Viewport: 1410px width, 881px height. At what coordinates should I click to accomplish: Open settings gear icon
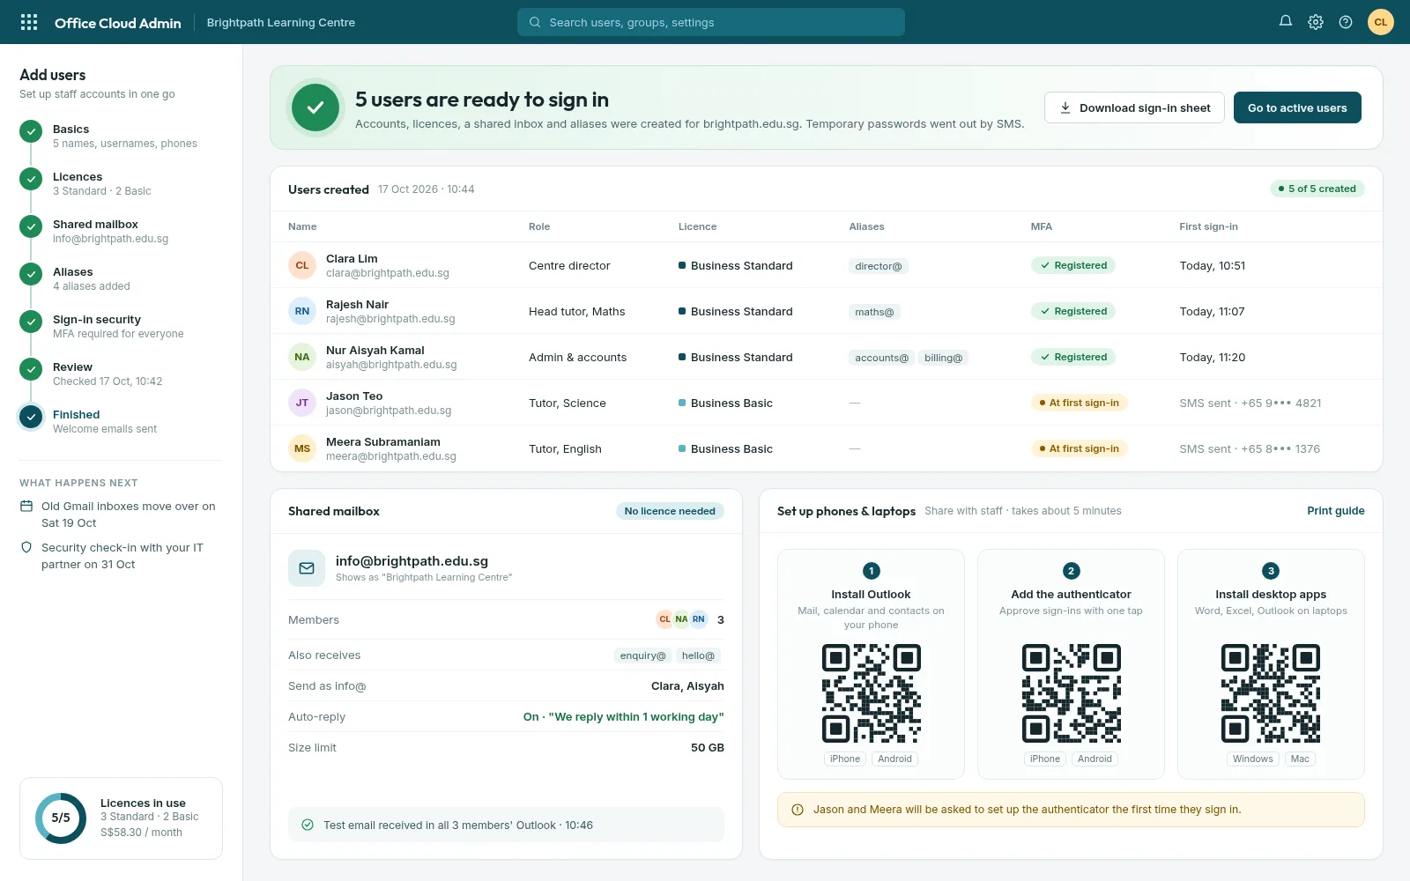pos(1316,22)
